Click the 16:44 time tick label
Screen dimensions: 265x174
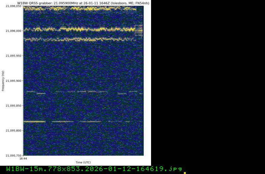[23, 159]
